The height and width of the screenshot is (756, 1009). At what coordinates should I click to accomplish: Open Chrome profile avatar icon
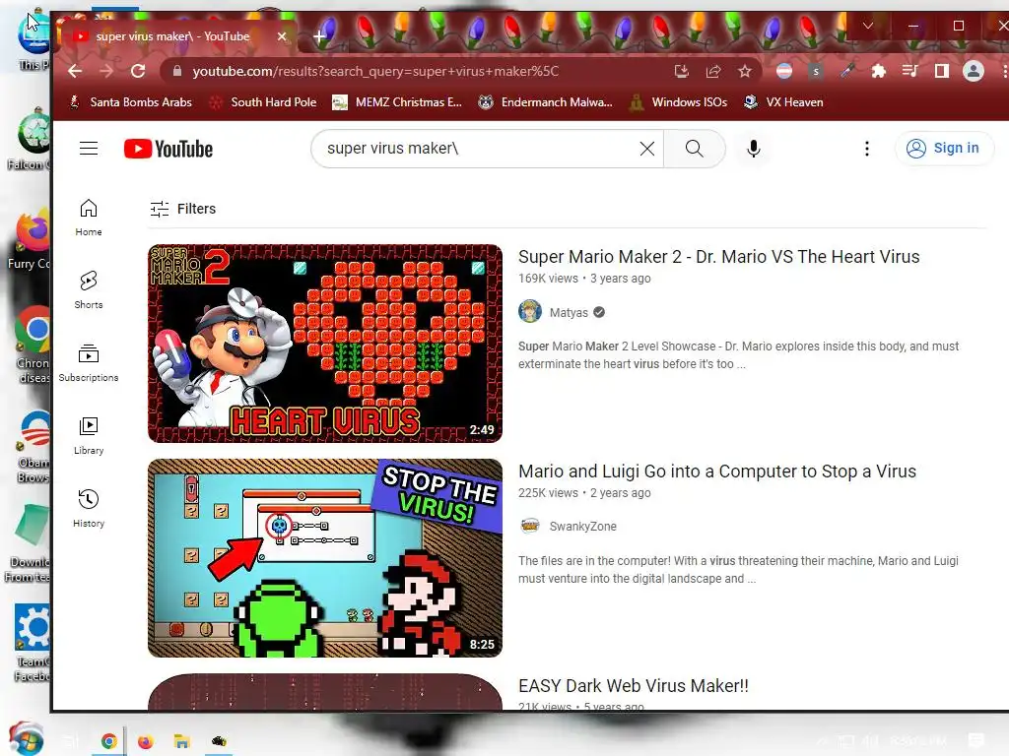click(x=973, y=71)
